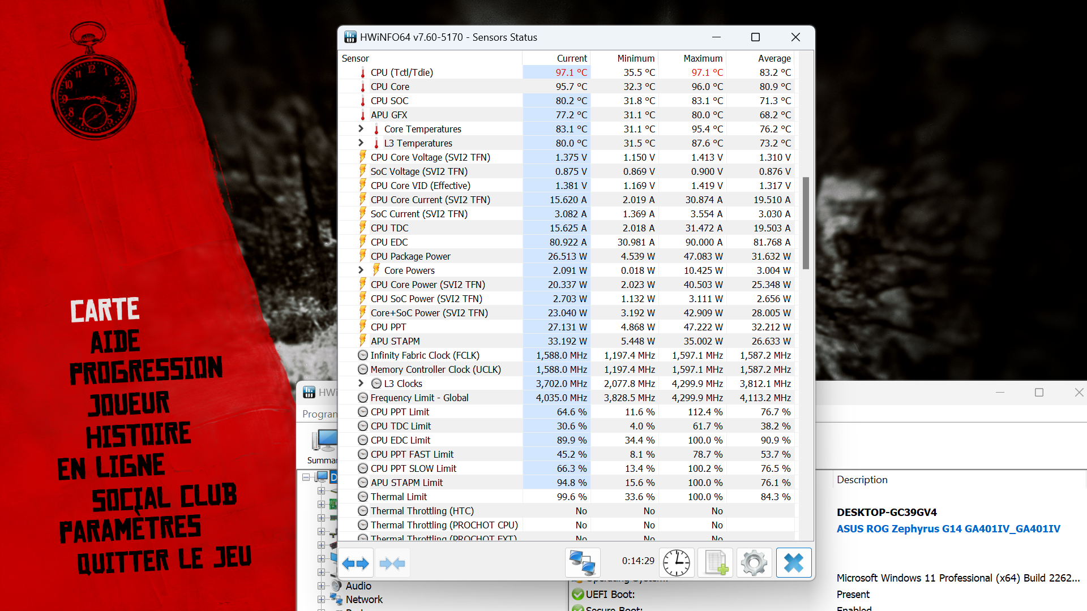The width and height of the screenshot is (1087, 611).
Task: Click the Minimum column header
Action: click(x=624, y=58)
